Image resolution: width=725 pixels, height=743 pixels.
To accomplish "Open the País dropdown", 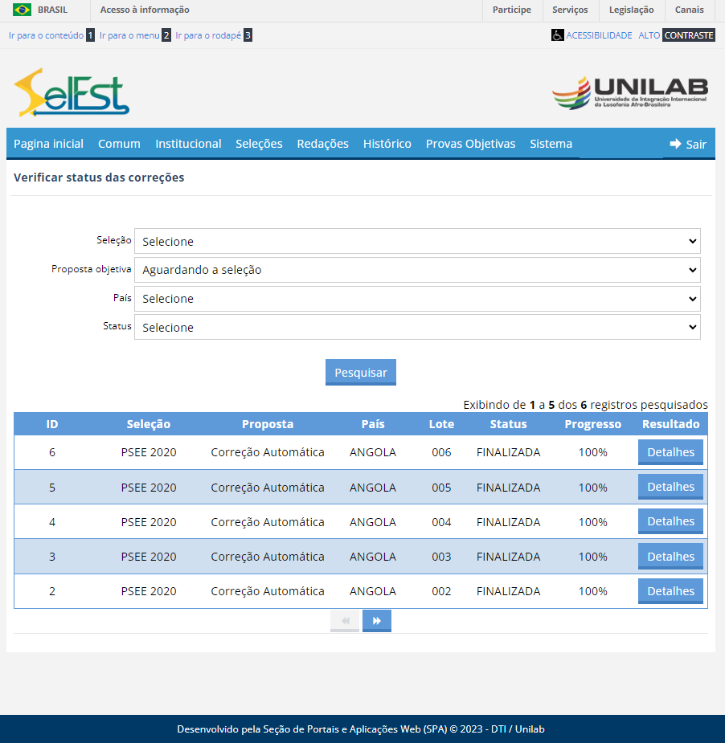I will pos(417,298).
